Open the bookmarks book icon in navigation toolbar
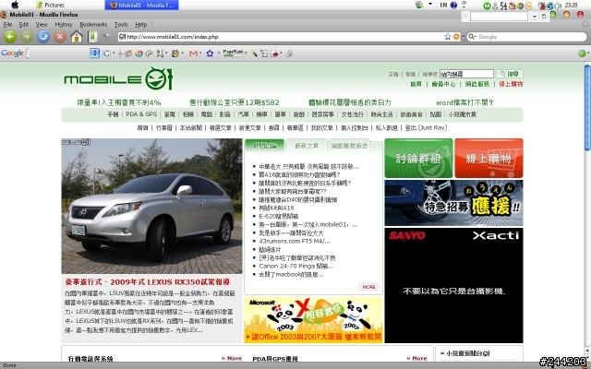This screenshot has width=591, height=369. coord(92,37)
